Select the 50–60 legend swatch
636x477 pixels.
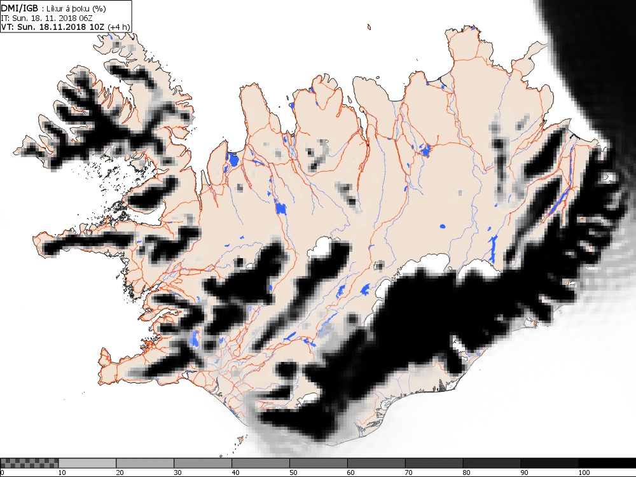pyautogui.click(x=319, y=463)
